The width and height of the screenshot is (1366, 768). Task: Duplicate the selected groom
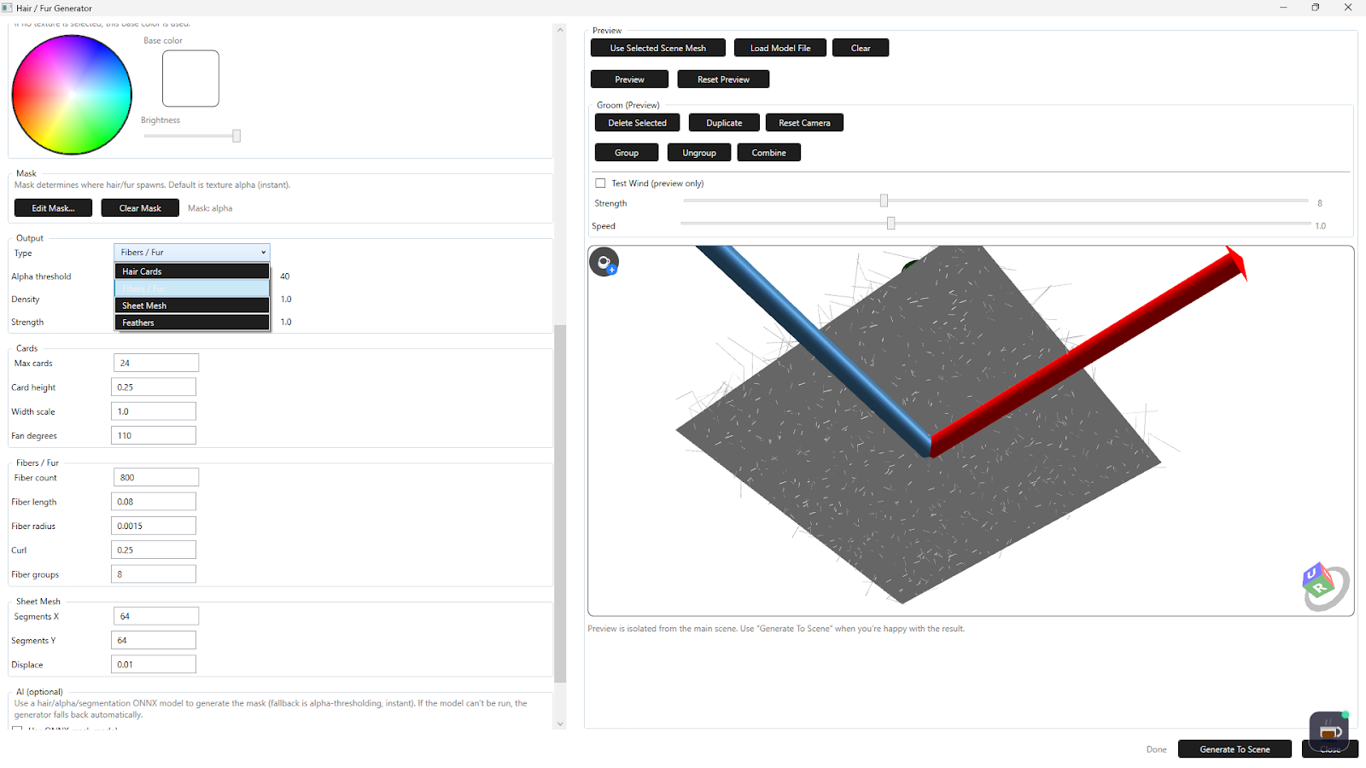[723, 122]
